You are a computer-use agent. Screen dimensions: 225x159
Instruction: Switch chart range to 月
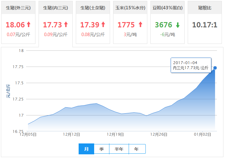[x=86, y=149]
